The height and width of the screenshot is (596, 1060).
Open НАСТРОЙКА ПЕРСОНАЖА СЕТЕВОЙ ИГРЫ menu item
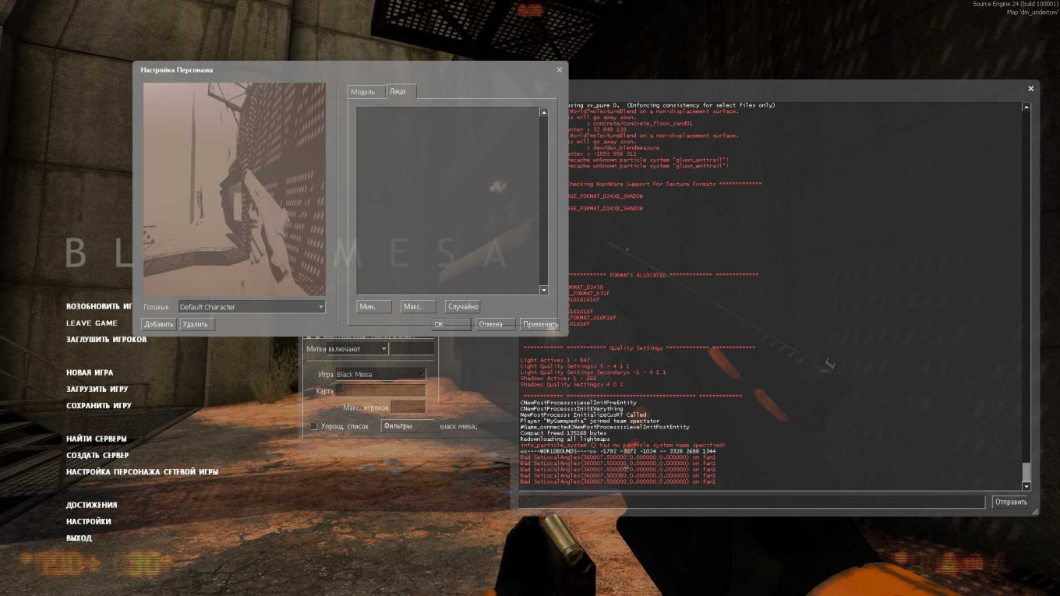point(143,471)
